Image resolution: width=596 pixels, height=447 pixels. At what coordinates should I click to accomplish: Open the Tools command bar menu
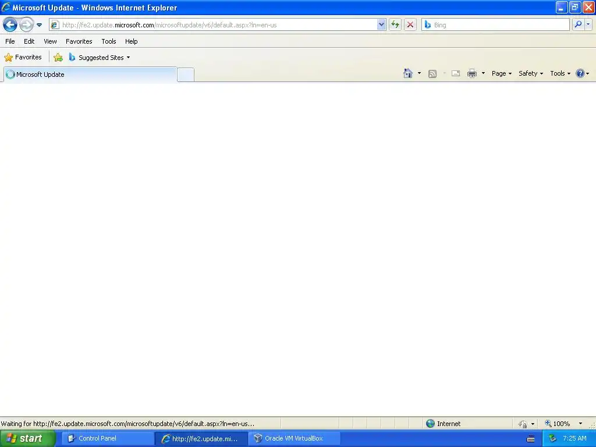pos(560,73)
